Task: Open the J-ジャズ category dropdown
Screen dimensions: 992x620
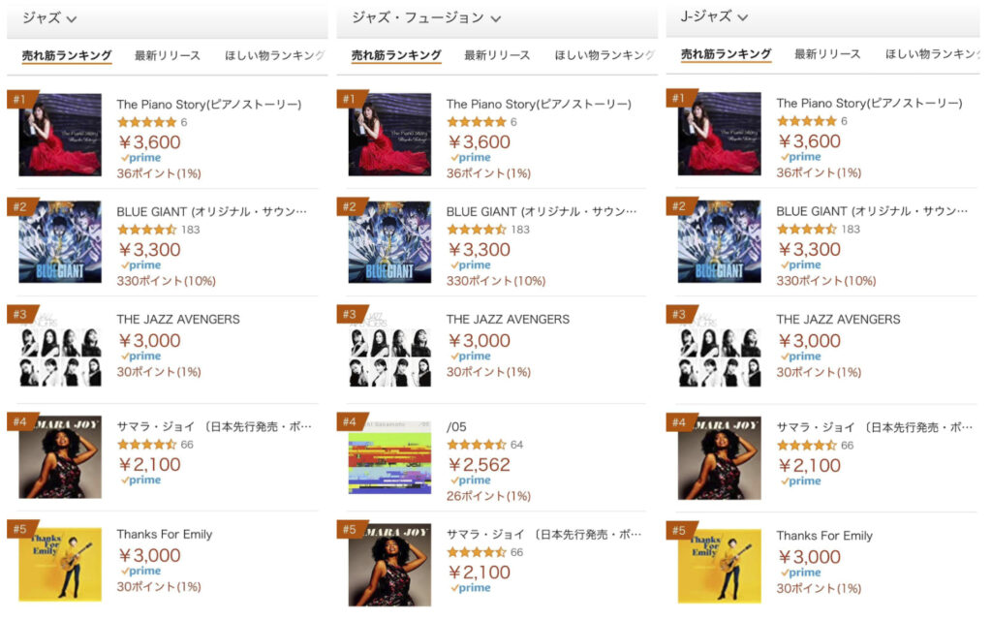Action: pos(704,17)
